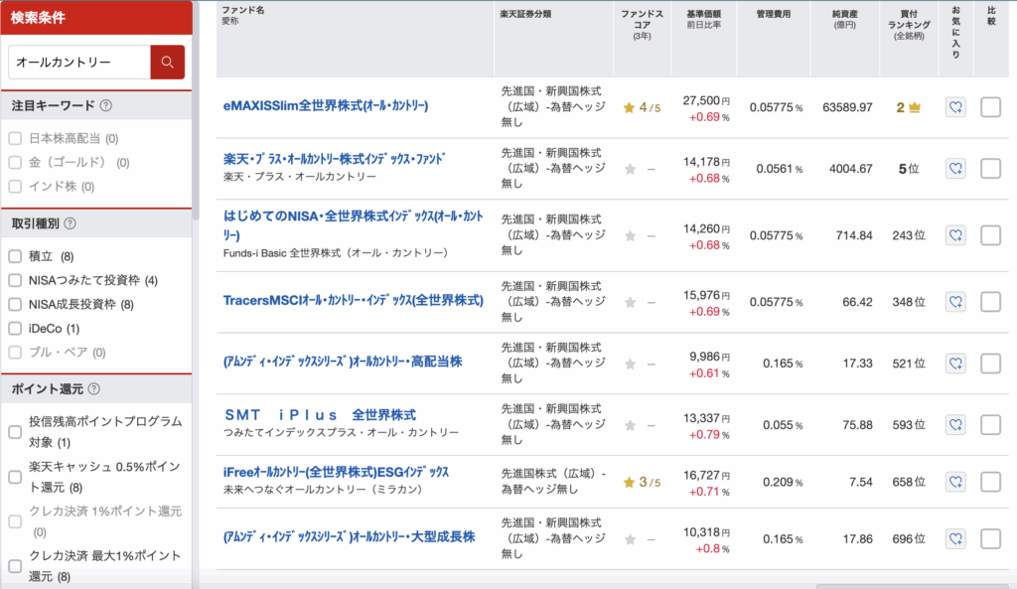This screenshot has height=589, width=1017.
Task: Open eMAXISSlim全世界株式(オール・カントリー) fund link
Action: click(x=326, y=105)
